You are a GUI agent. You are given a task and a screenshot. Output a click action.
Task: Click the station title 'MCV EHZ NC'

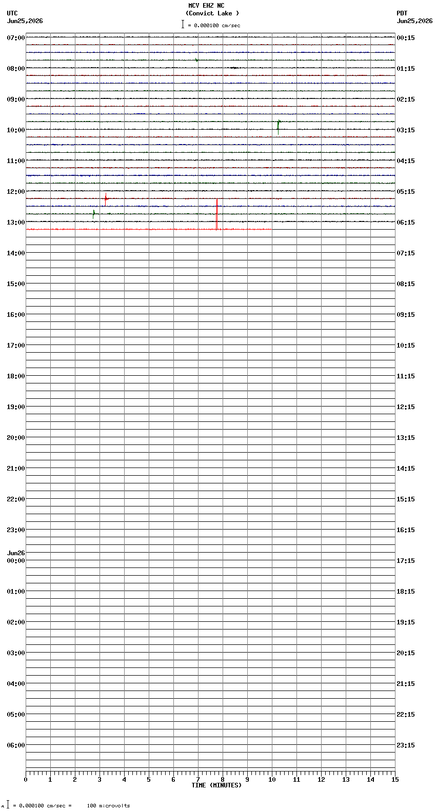click(206, 6)
